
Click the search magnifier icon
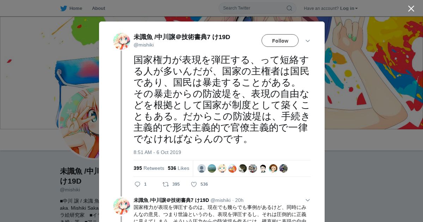click(x=289, y=8)
